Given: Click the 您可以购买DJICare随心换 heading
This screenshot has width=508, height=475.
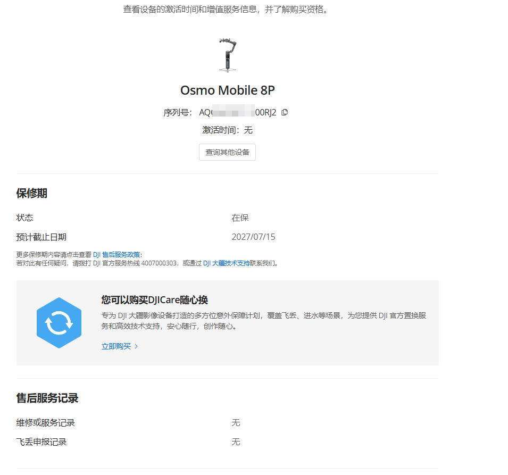Looking at the screenshot, I should tap(154, 299).
